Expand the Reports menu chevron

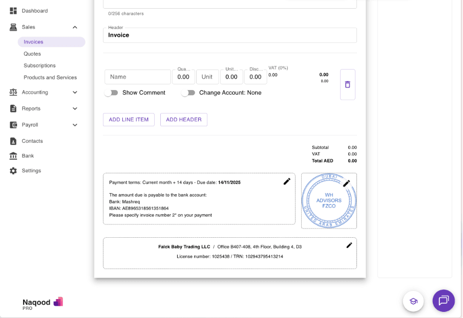tap(75, 109)
